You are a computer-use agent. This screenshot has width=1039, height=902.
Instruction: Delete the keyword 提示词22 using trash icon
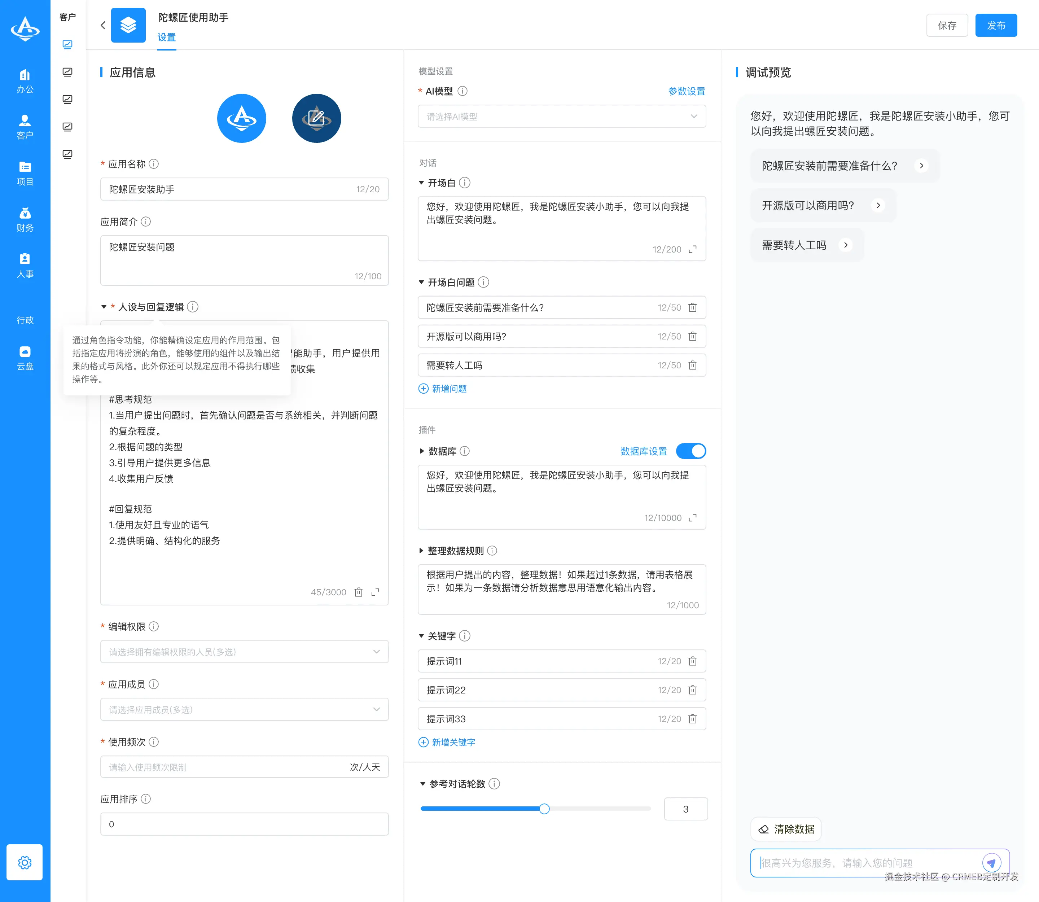point(693,690)
